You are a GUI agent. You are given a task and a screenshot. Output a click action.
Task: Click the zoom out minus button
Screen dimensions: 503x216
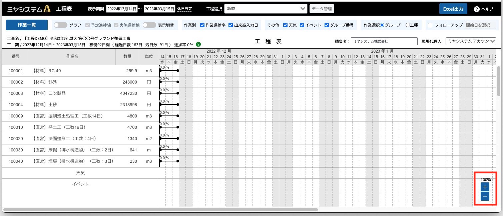coord(485,196)
